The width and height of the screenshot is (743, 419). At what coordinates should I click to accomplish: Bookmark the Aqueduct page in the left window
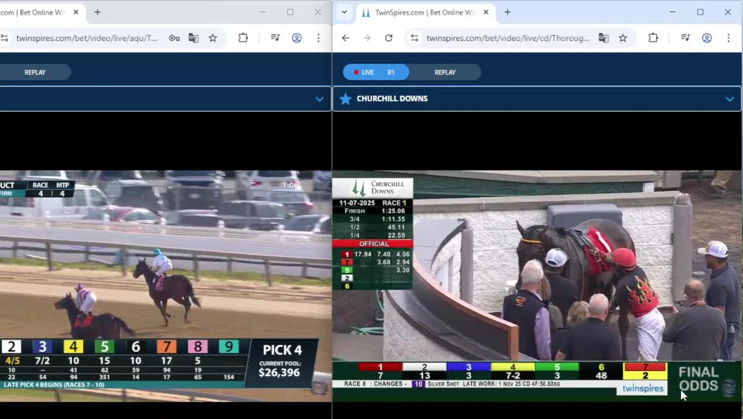(213, 38)
